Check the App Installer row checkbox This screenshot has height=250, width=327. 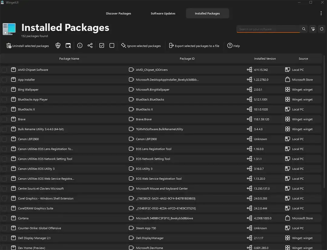coord(4,80)
